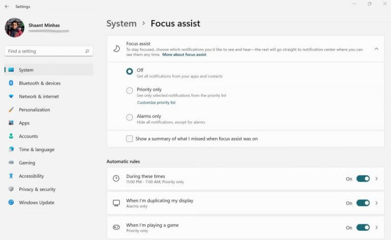The width and height of the screenshot is (391, 240).
Task: Open Accessibility settings
Action: [49, 176]
